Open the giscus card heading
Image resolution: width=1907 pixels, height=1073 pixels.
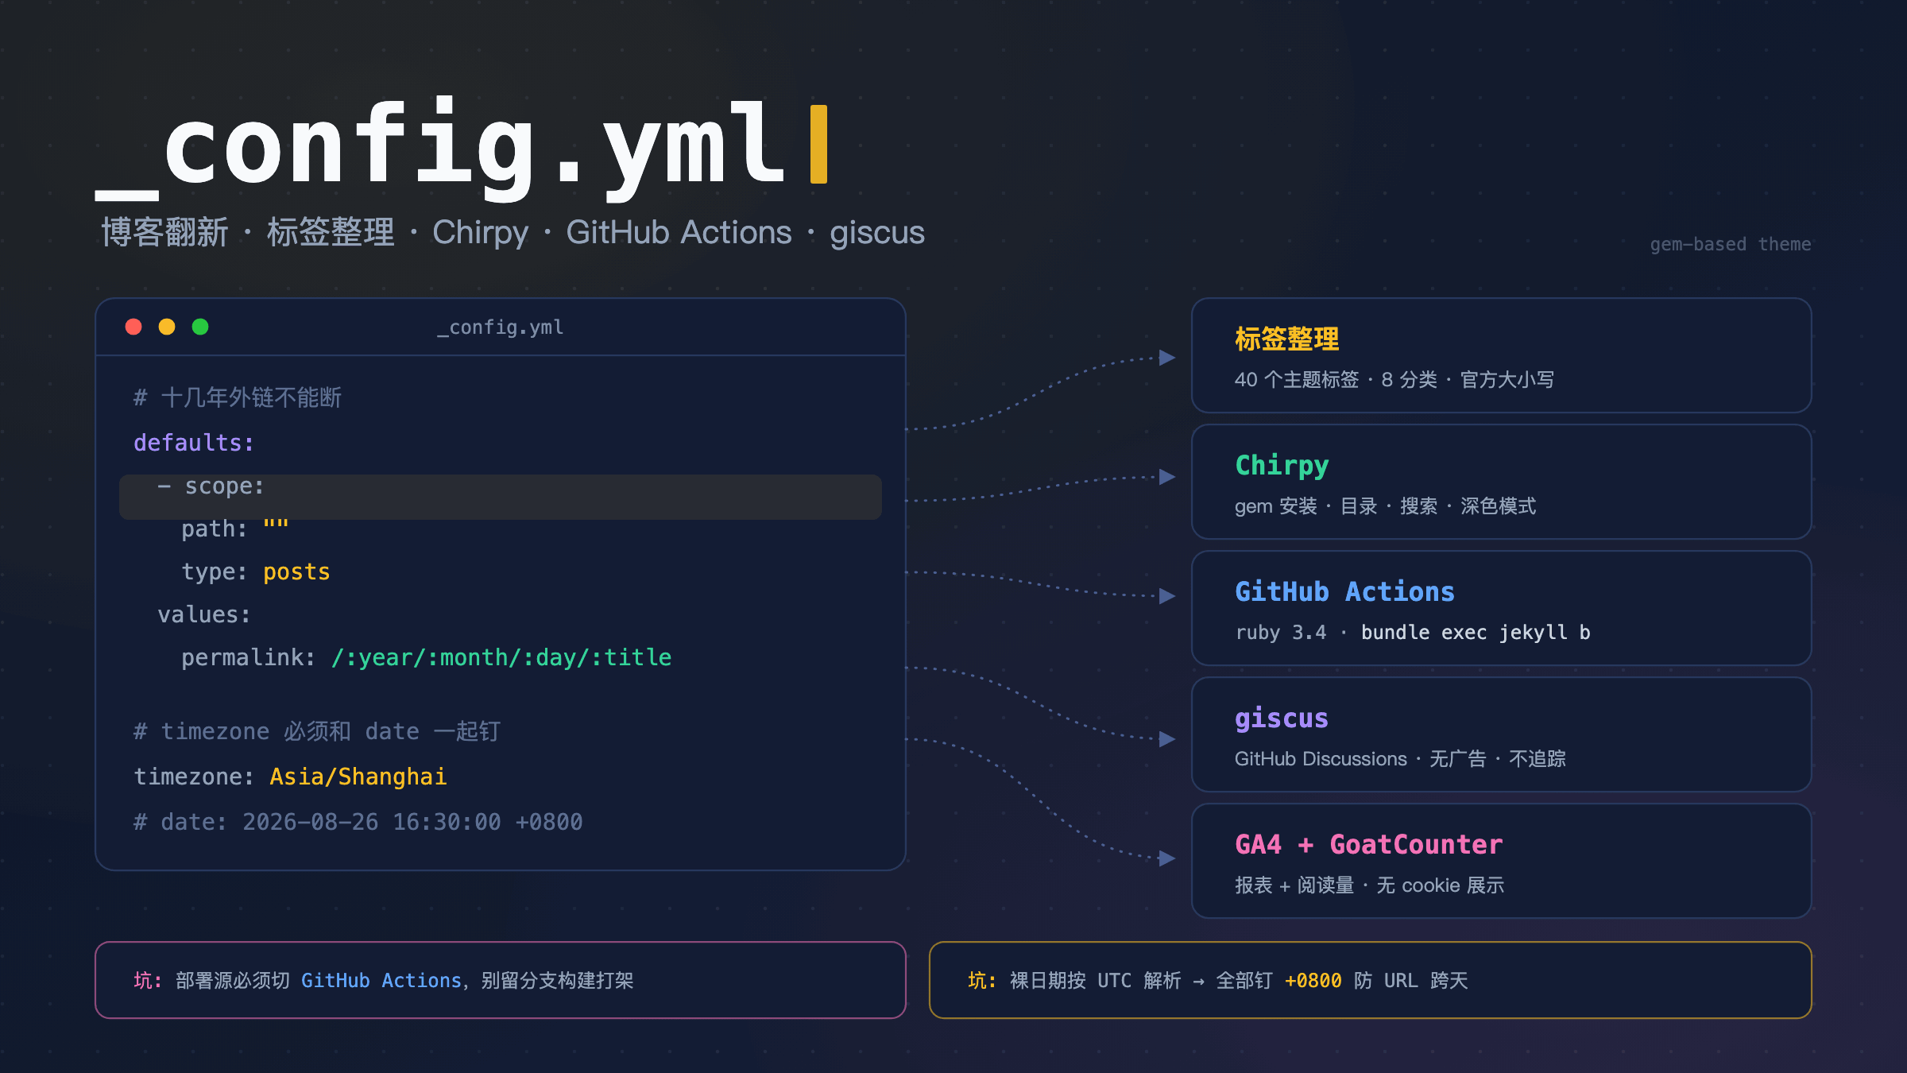(1282, 719)
